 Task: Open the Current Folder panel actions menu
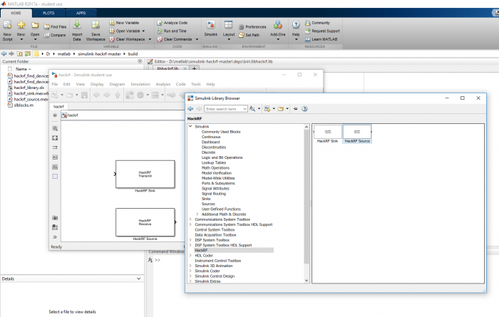[x=140, y=61]
